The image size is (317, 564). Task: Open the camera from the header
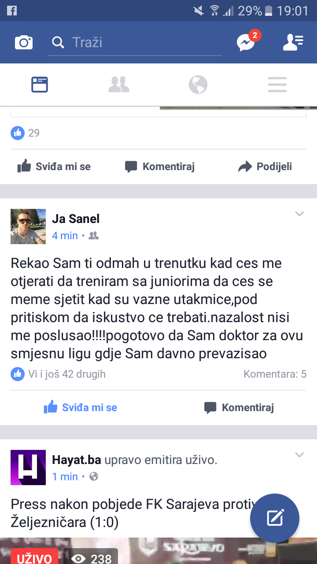pyautogui.click(x=24, y=42)
